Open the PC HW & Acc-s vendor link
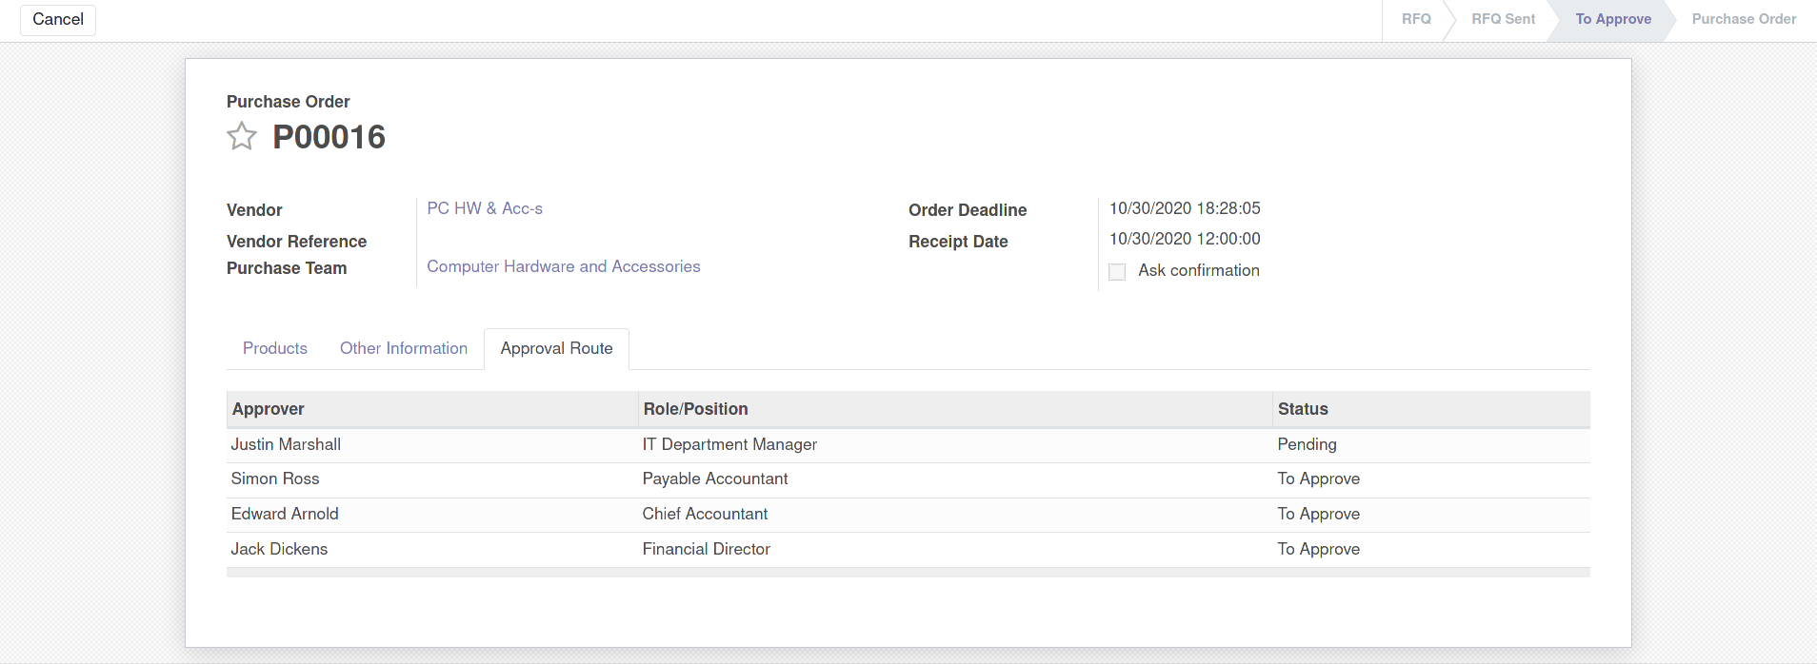Viewport: 1817px width, 664px height. 485,208
